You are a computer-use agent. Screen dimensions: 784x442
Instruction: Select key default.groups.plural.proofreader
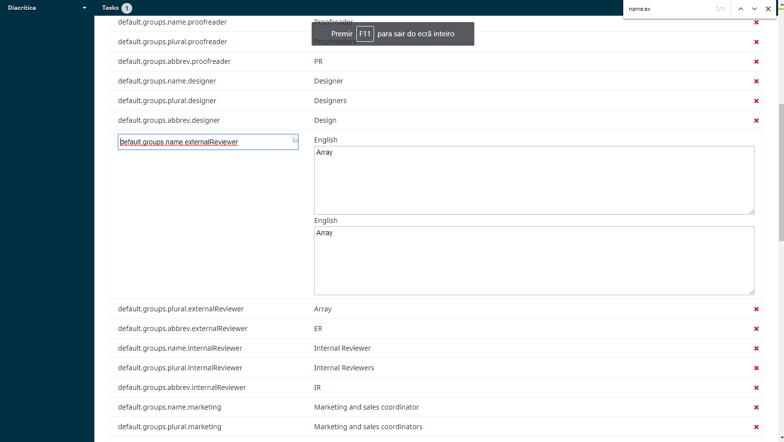(x=173, y=42)
